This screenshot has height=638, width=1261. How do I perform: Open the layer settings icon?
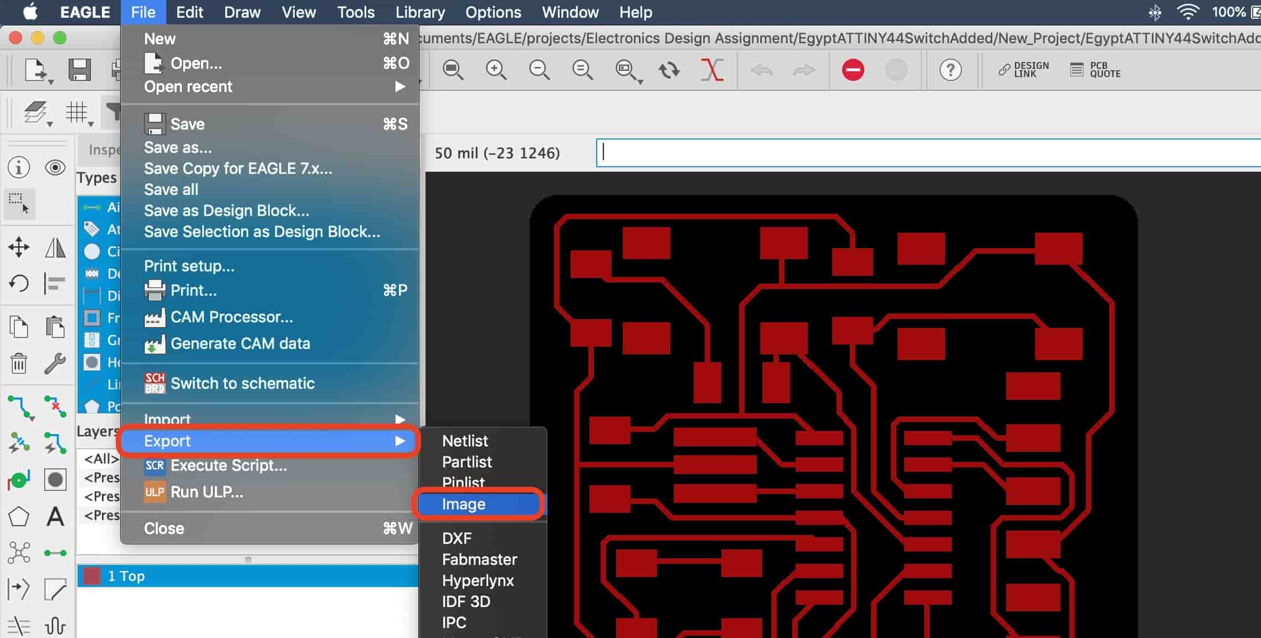tap(37, 113)
